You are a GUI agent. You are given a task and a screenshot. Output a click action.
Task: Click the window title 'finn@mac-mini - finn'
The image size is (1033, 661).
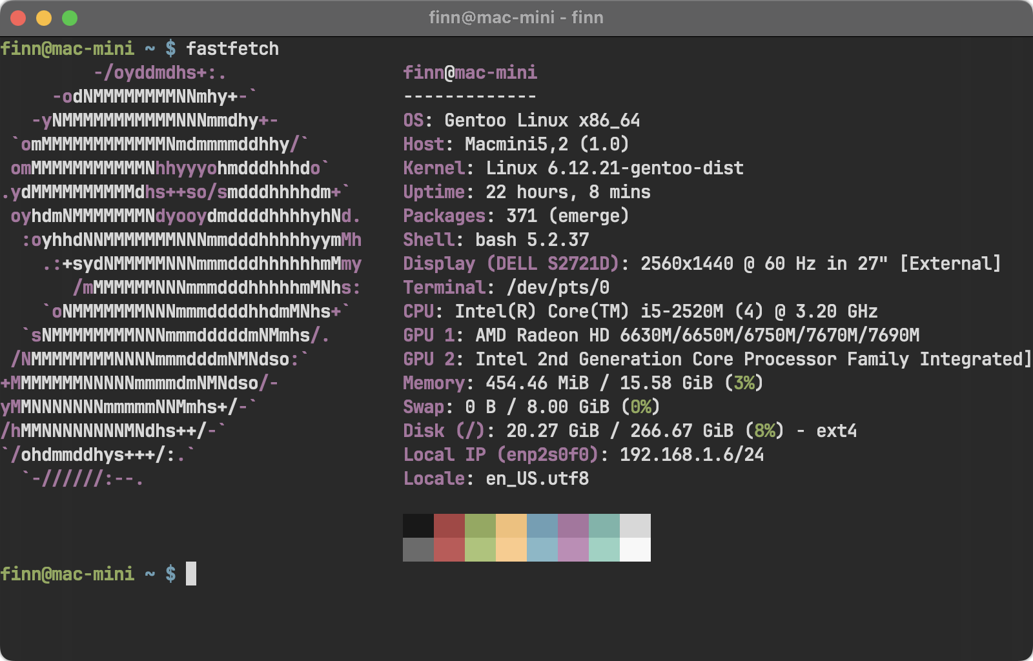coord(516,17)
